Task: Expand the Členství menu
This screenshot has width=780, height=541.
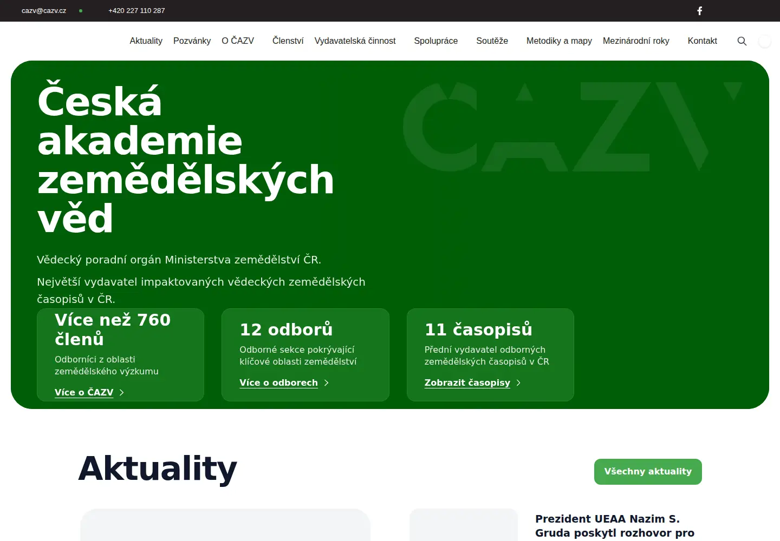Action: 288,41
